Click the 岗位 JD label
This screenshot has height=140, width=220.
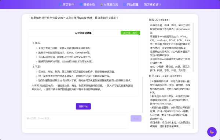point(154,20)
